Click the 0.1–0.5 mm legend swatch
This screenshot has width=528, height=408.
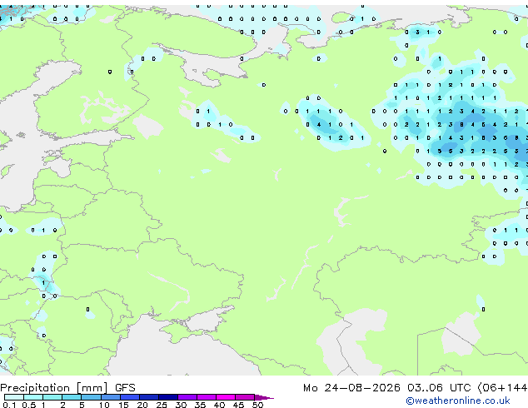(x=14, y=397)
